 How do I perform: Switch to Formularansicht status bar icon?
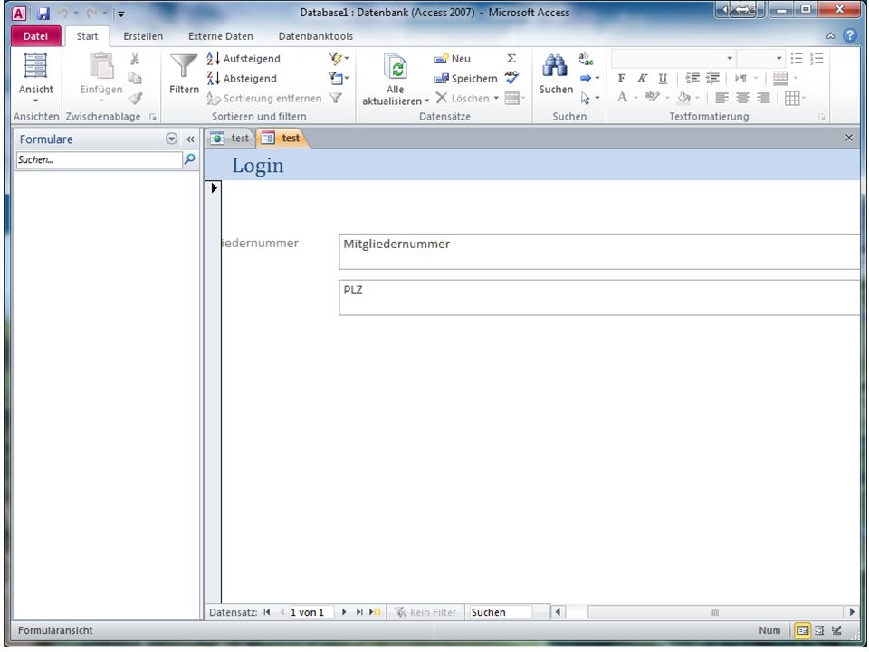802,630
